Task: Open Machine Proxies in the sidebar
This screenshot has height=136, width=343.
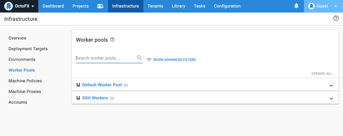Action: click(x=25, y=91)
